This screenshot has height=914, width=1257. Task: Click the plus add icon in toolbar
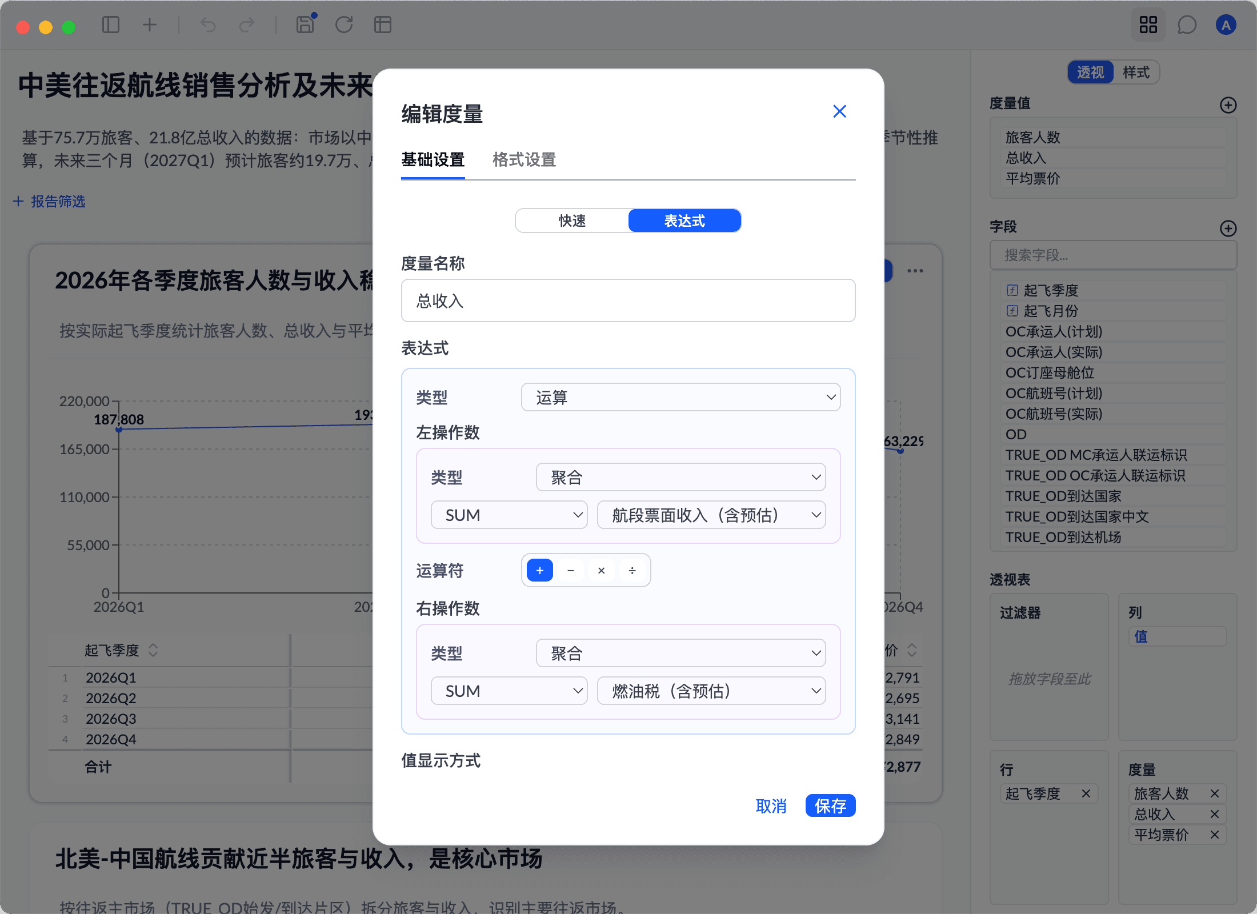(150, 25)
